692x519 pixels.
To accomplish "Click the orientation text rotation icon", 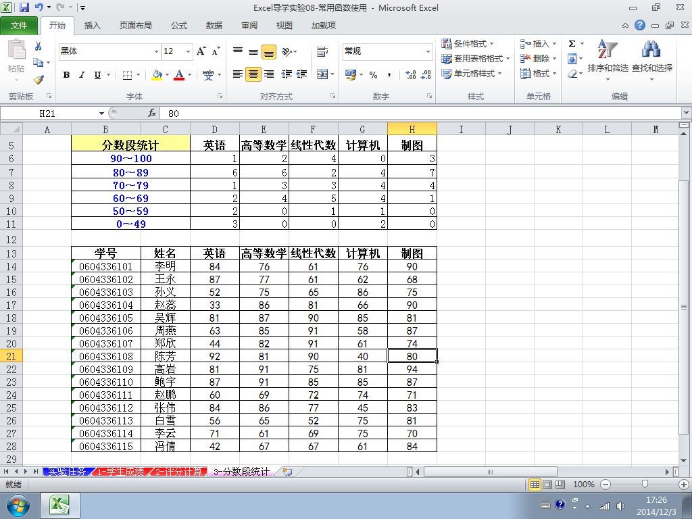I will point(287,51).
